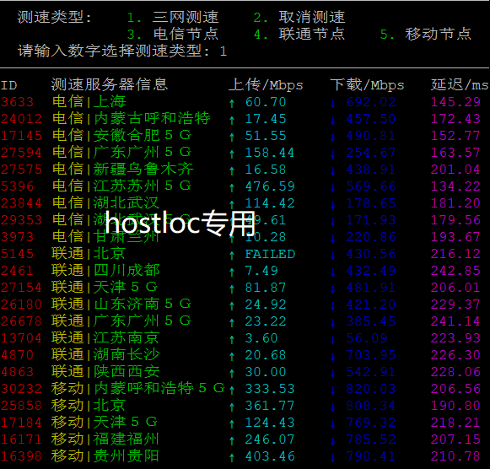The width and height of the screenshot is (490, 469).
Task: Click server ID 3973
Action: 17,237
